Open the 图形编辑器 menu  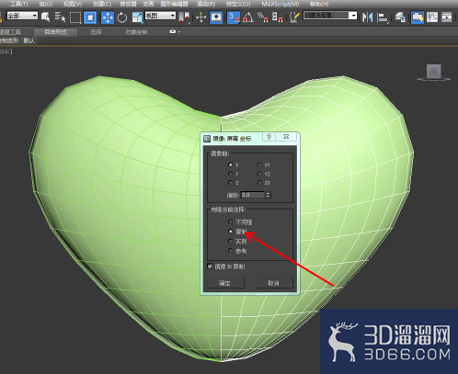point(174,4)
